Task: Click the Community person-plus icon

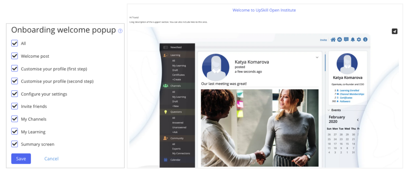Action: click(166, 138)
